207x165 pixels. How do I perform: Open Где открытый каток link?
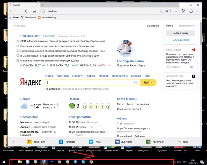coord(131,61)
